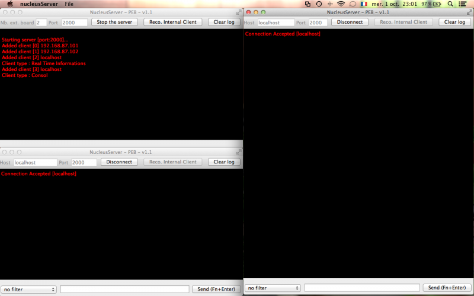The image size is (474, 296).
Task: Click Stop the server button
Action: 114,22
